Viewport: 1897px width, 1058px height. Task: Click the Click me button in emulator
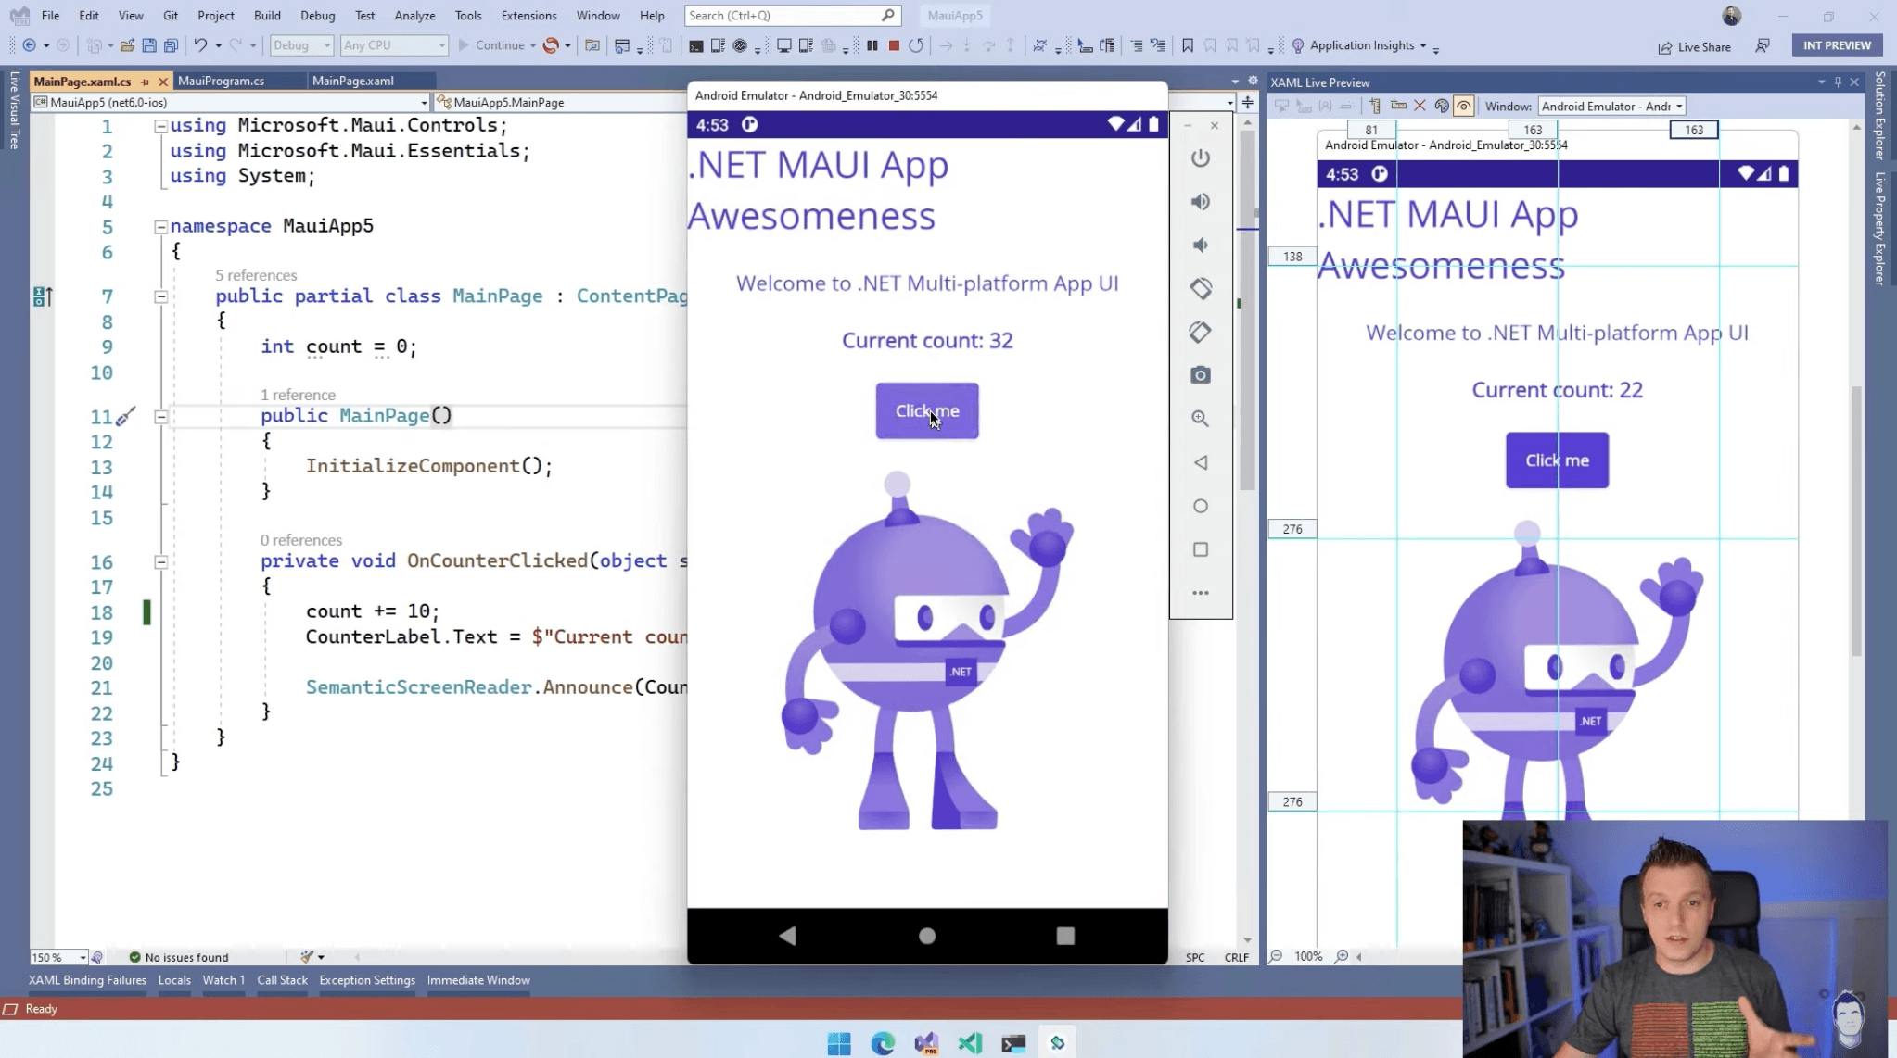pyautogui.click(x=926, y=409)
